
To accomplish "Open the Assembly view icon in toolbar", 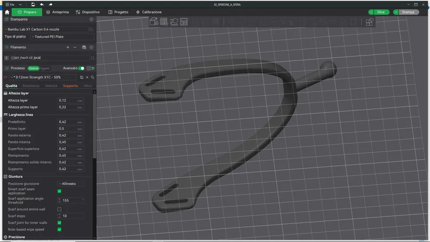I will 369,22.
